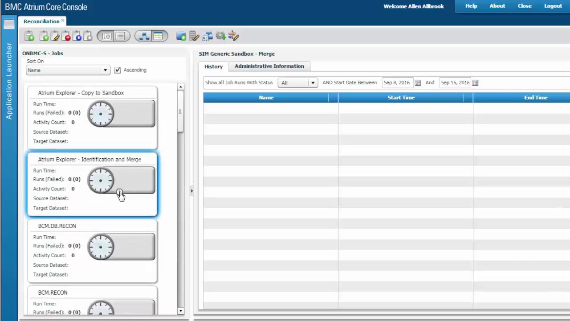This screenshot has height=321, width=570.
Task: Click the Welcome Allen Allbrook text
Action: 414,6
